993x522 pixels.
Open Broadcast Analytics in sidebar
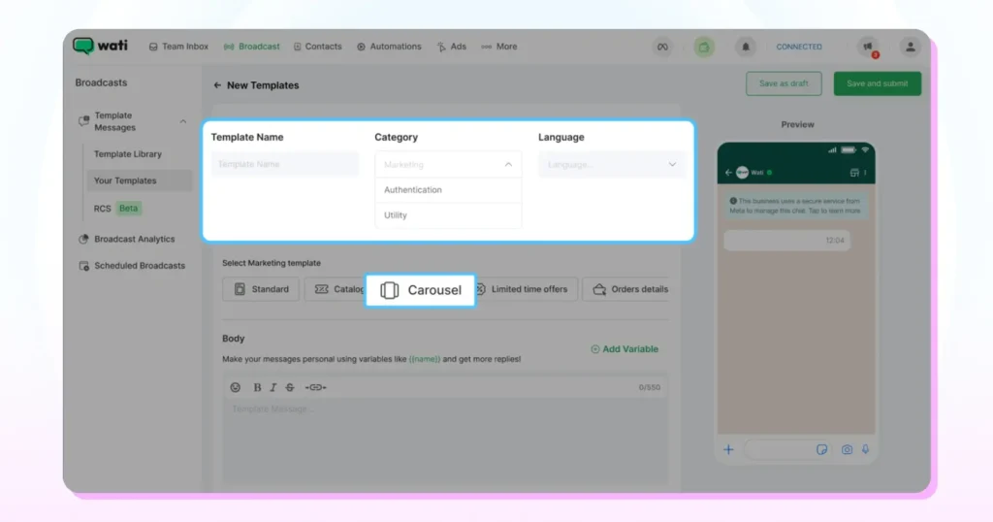127,239
